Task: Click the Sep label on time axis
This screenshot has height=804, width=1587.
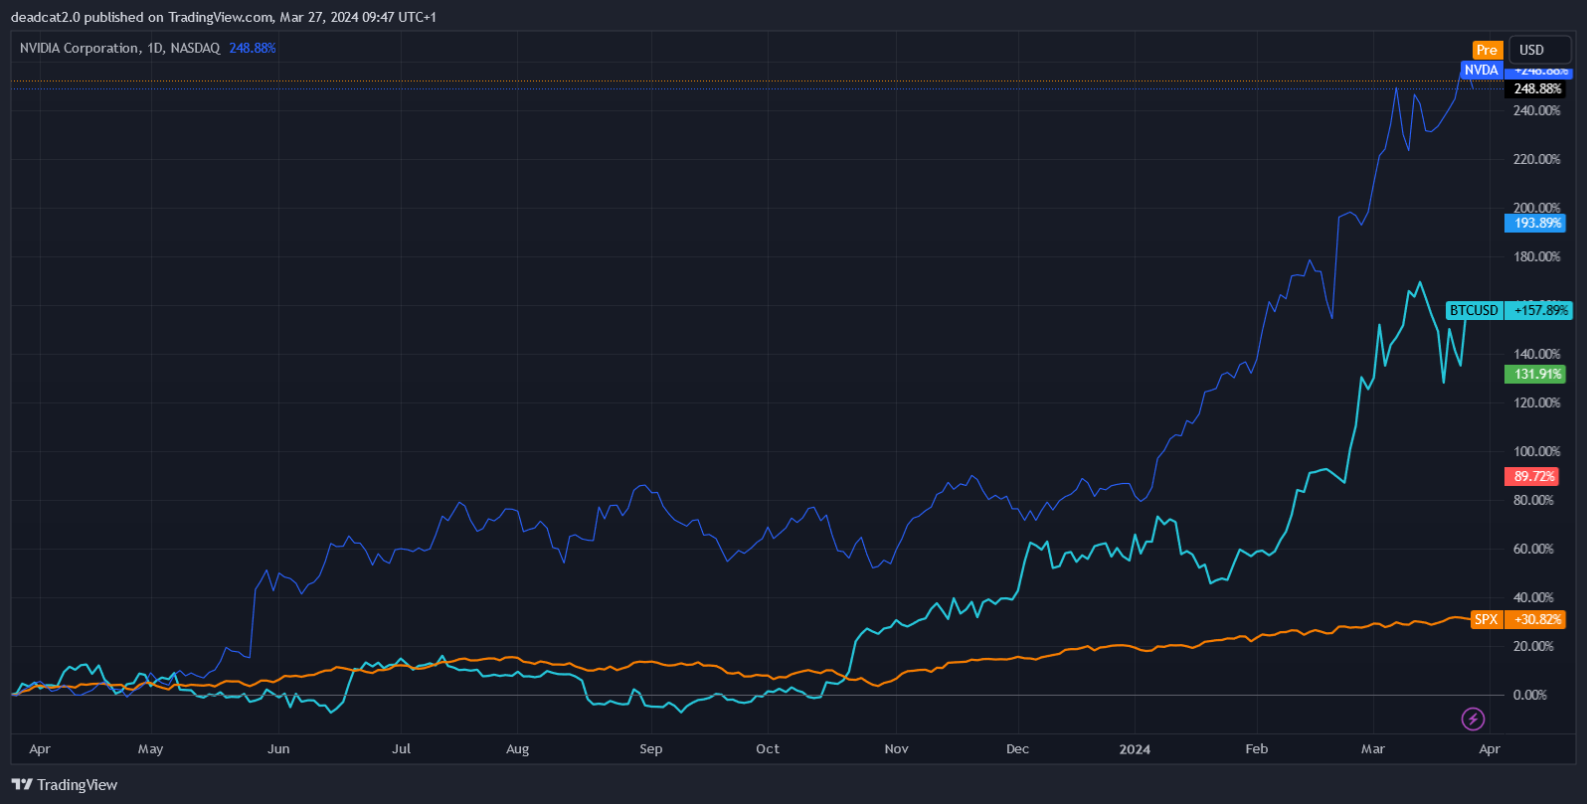Action: [650, 749]
